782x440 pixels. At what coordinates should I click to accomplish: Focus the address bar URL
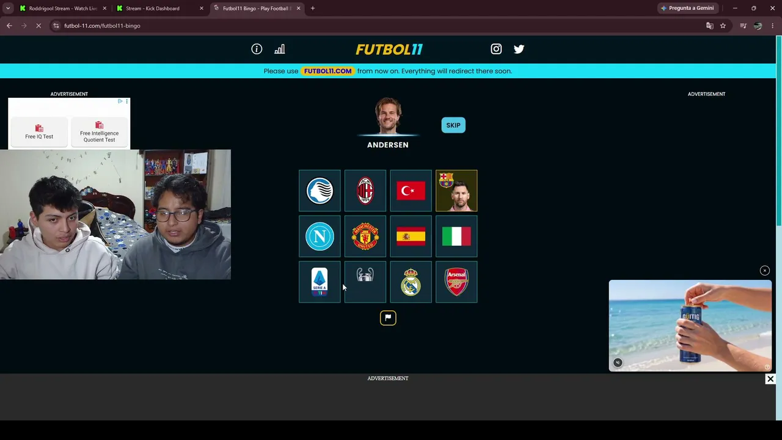[102, 26]
